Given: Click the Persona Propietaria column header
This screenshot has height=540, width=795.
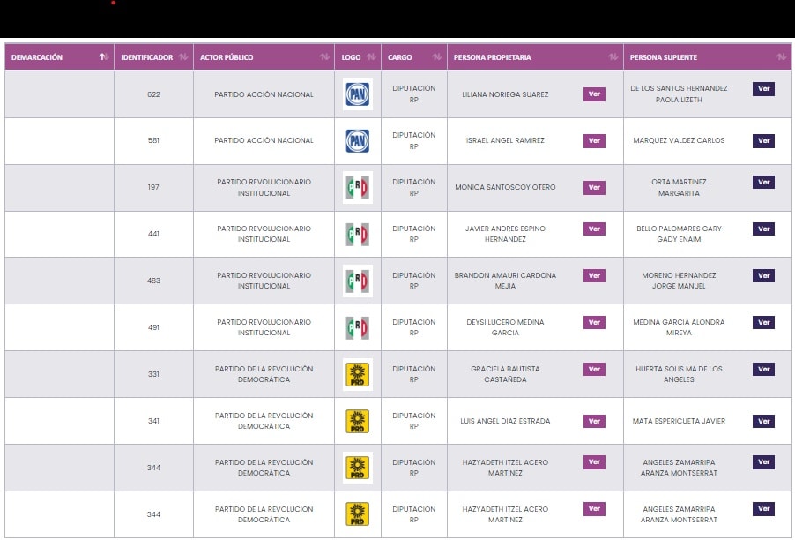Looking at the screenshot, I should [x=492, y=57].
